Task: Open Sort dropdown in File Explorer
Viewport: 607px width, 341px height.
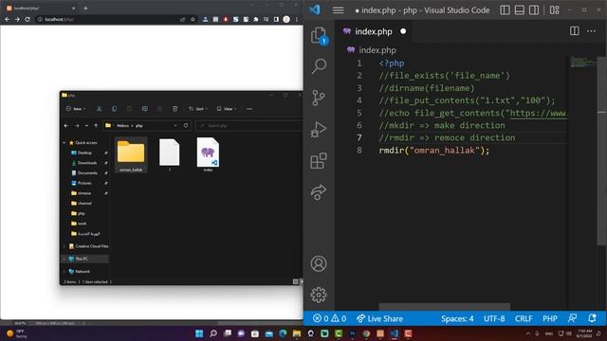Action: click(x=198, y=109)
